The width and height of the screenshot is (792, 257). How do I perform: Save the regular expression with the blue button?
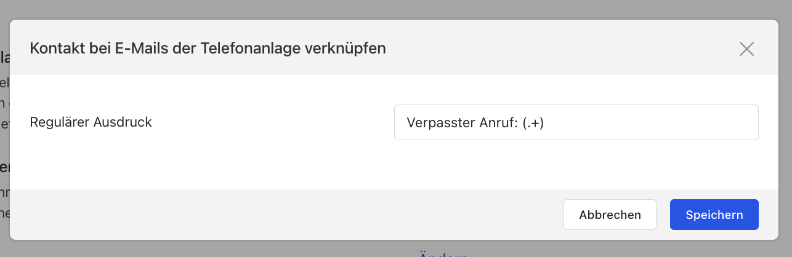click(x=714, y=215)
